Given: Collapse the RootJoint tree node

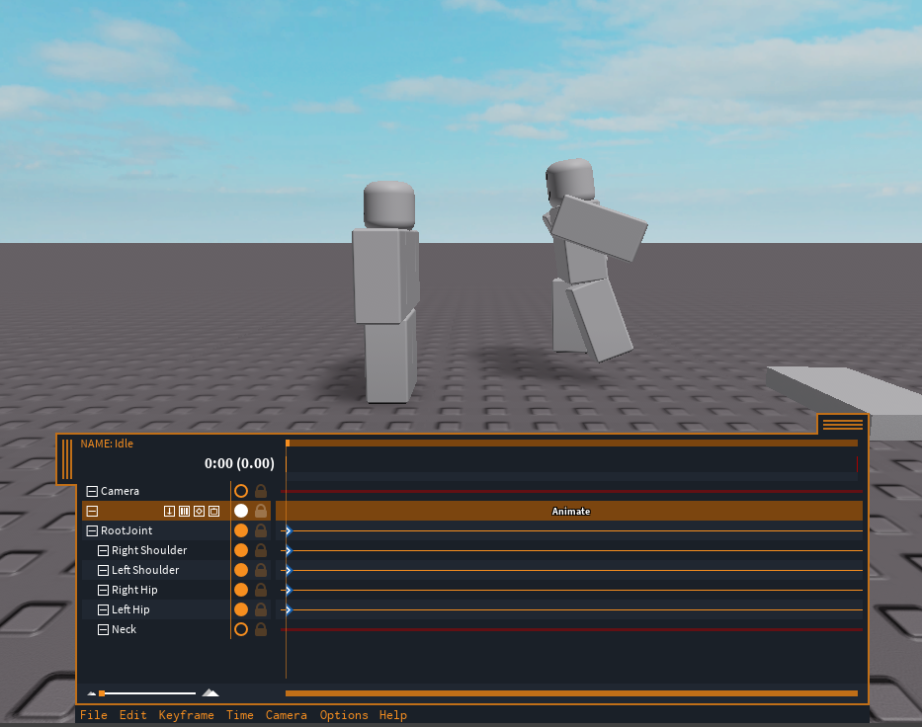Looking at the screenshot, I should 92,530.
